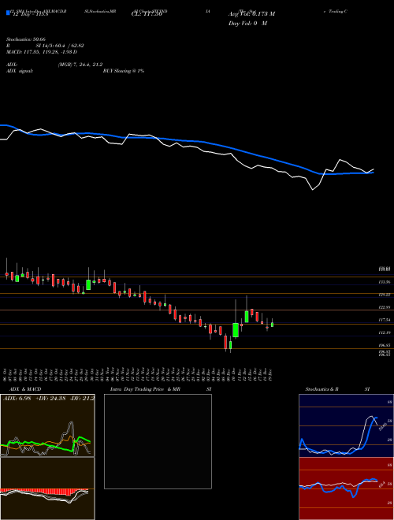Click the '-DY: 21.2' value in the ADX panel
The width and height of the screenshot is (394, 520).
click(82, 398)
